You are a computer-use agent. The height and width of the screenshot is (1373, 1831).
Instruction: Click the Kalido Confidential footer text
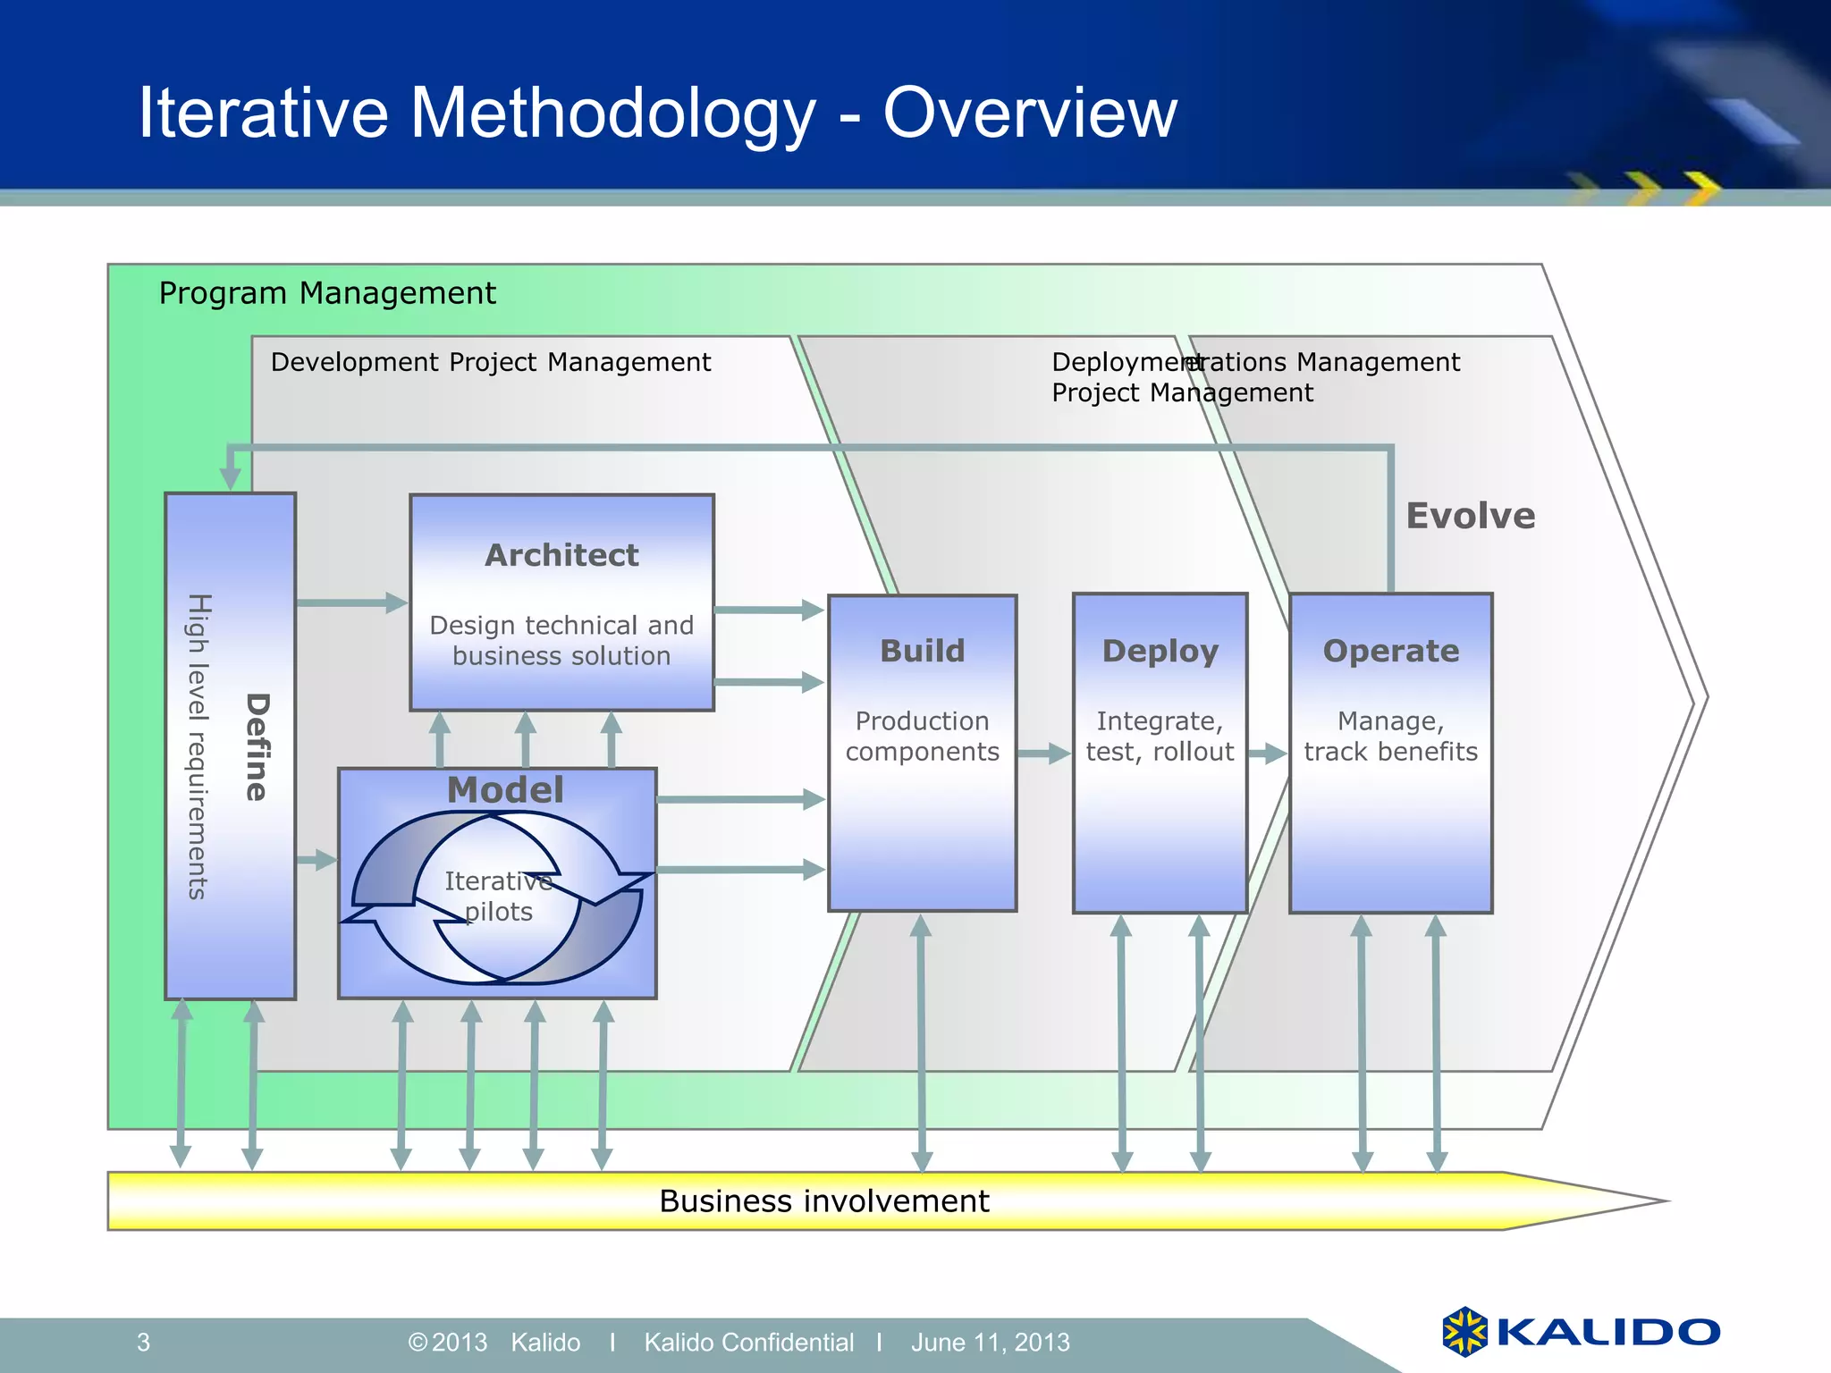pos(748,1342)
